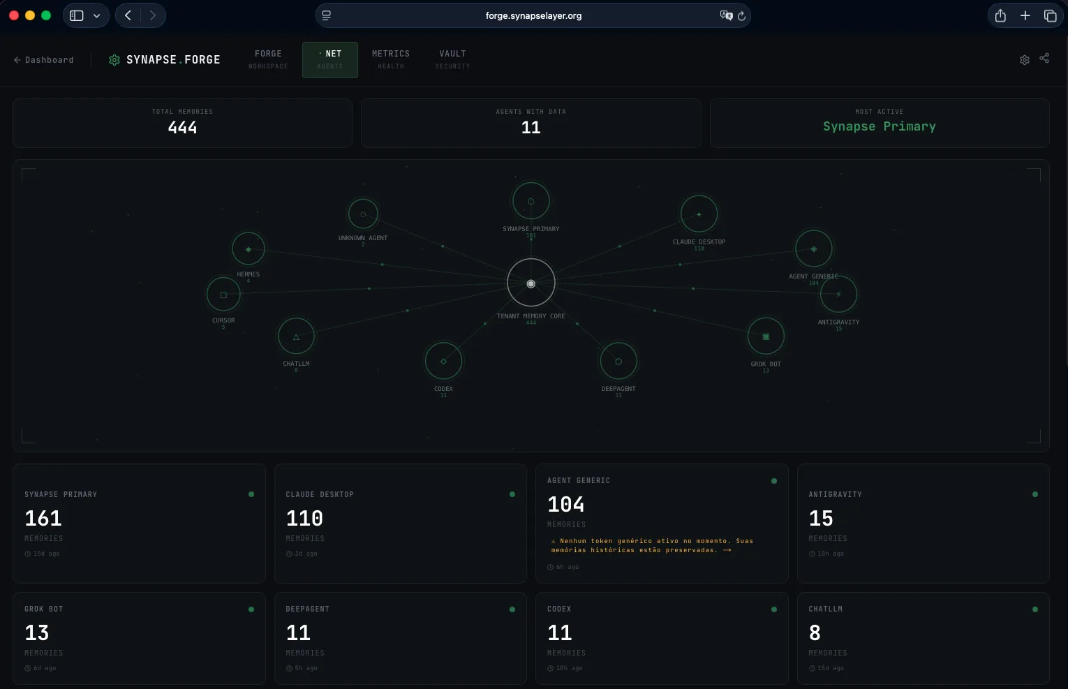Viewport: 1068px width, 689px height.
Task: Open the Metrics Health tab
Action: pos(391,59)
